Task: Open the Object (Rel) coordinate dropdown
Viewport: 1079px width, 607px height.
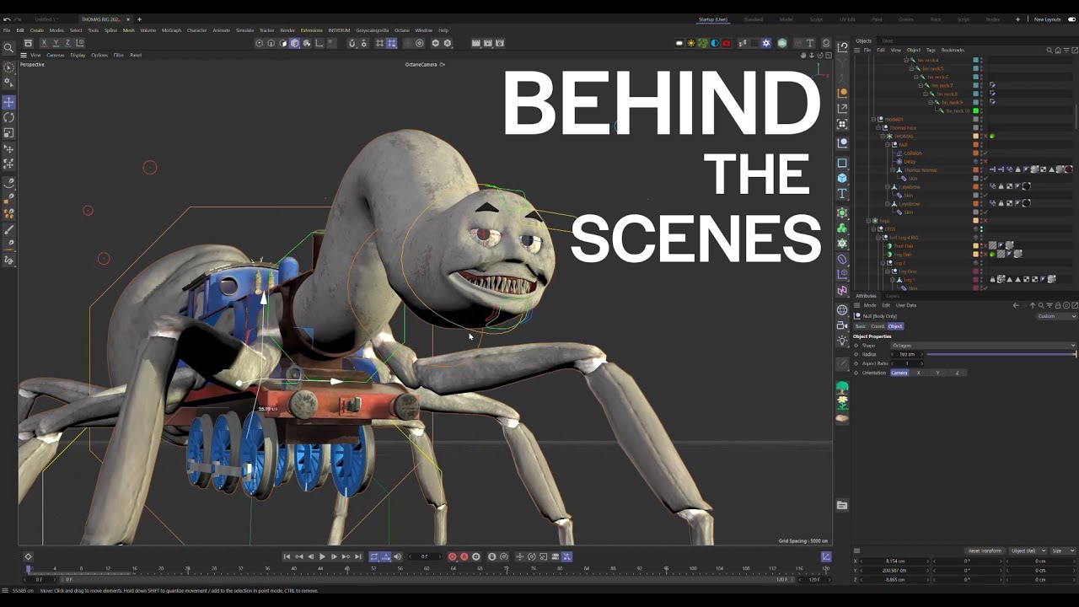Action: pos(1028,551)
